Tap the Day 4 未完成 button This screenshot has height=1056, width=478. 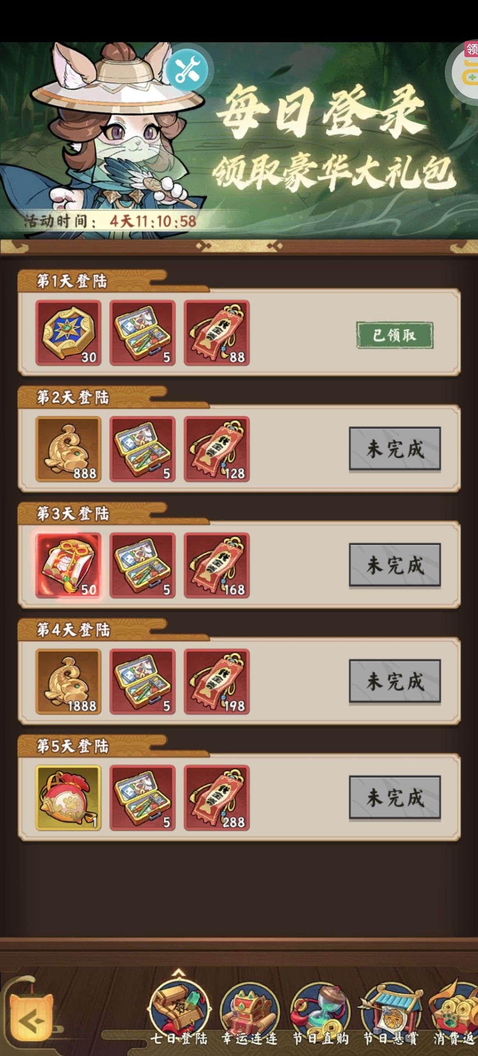pos(394,681)
